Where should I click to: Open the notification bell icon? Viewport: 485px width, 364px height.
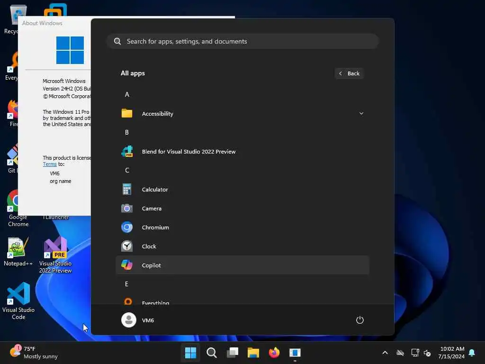[472, 353]
